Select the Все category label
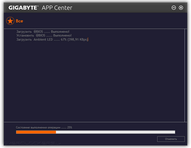This screenshot has height=148, width=191. coord(19,21)
